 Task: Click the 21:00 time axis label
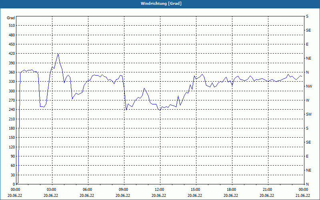tap(268, 190)
